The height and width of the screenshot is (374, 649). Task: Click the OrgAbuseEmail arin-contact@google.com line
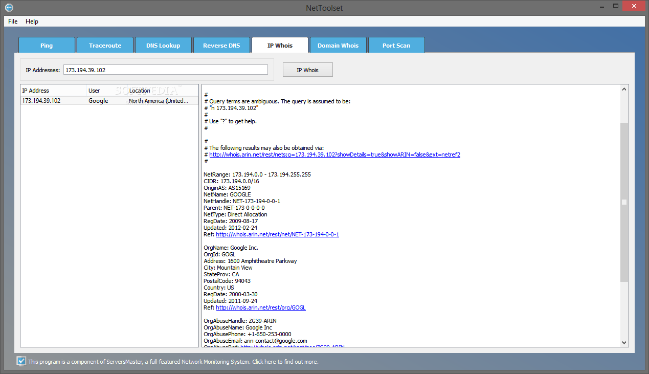click(x=255, y=341)
